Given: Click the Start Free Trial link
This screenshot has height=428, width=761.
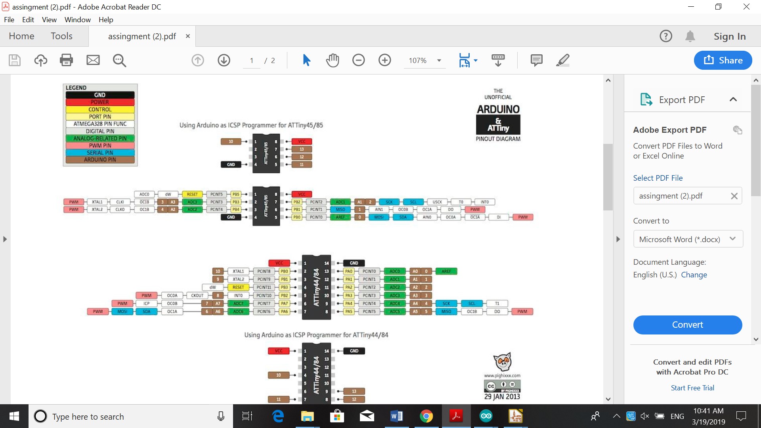Looking at the screenshot, I should (x=692, y=388).
